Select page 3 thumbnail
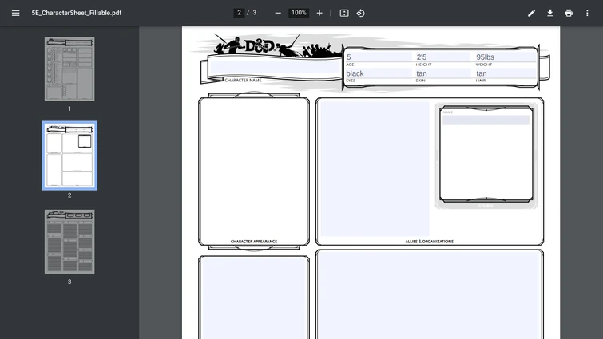603x339 pixels. pos(69,242)
